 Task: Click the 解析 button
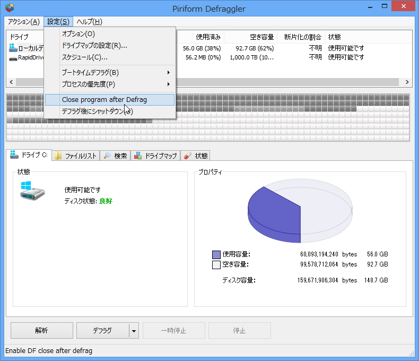click(42, 331)
